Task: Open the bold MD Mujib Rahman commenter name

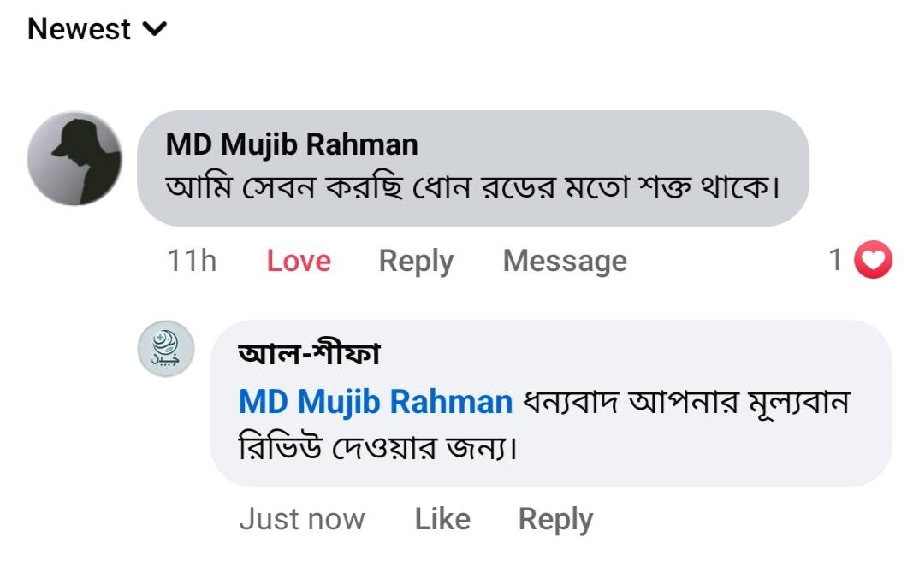Action: click(292, 144)
